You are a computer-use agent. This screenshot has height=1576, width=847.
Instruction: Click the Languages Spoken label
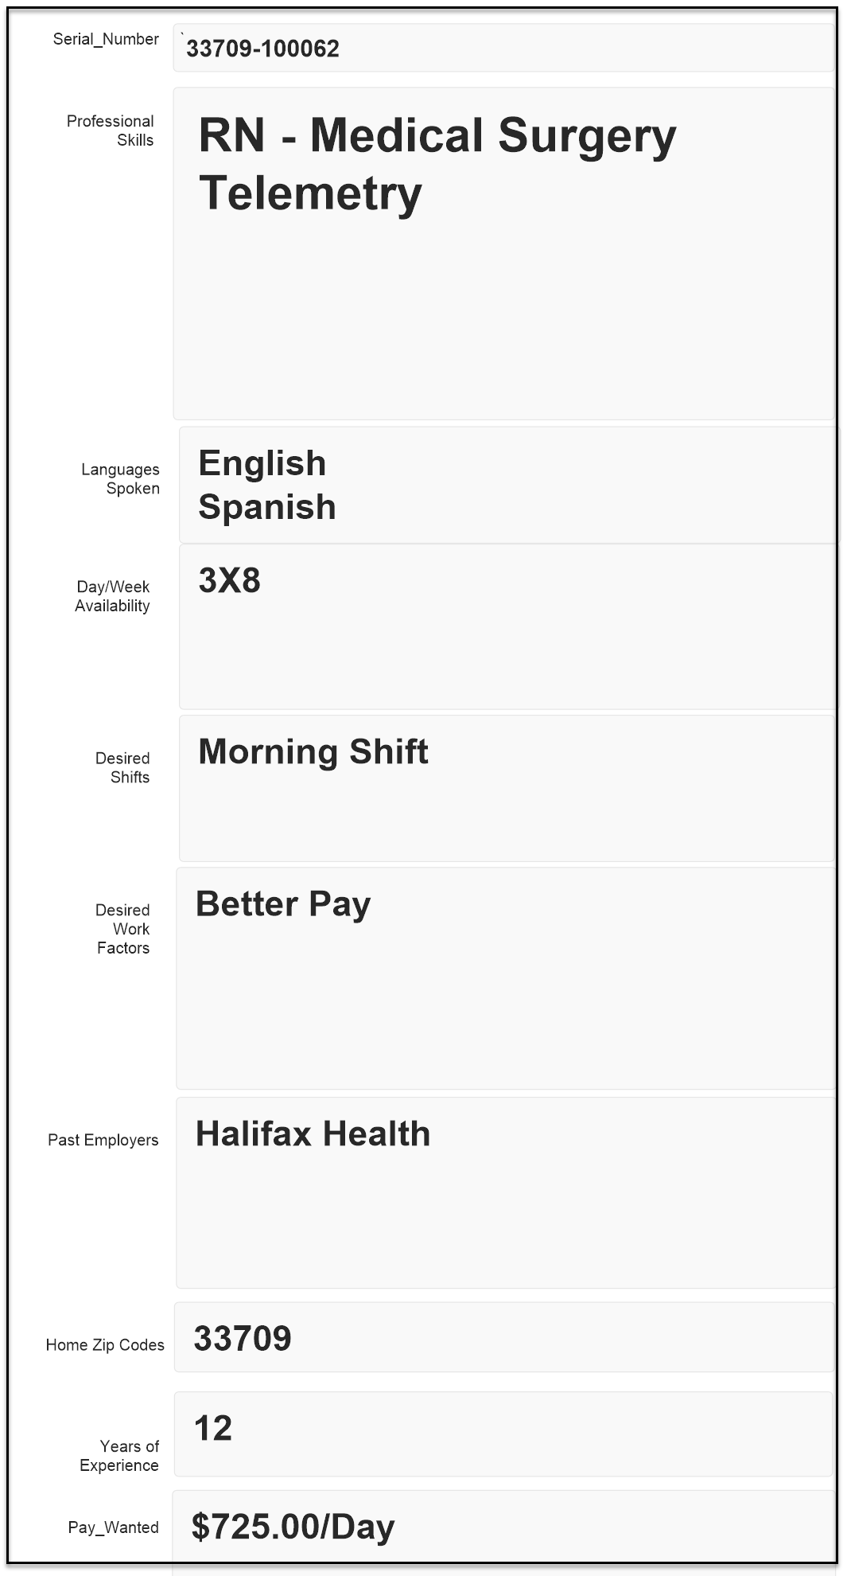121,479
